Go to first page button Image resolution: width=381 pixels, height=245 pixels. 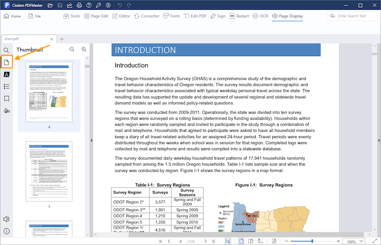pos(161,241)
